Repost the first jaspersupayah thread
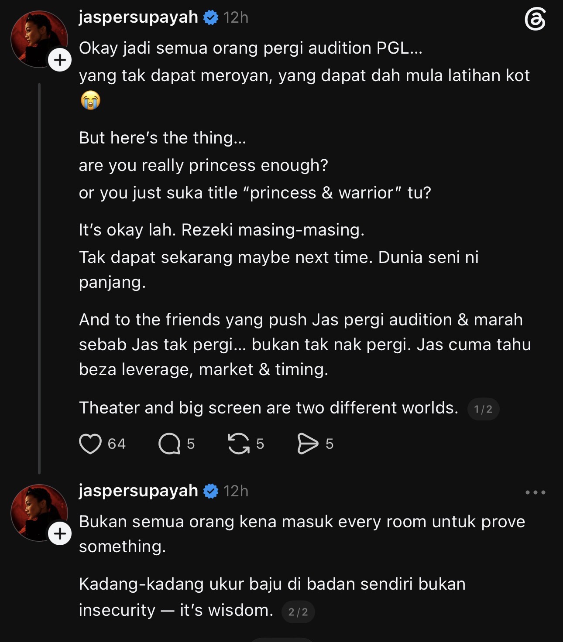Viewport: 563px width, 642px height. (x=239, y=444)
